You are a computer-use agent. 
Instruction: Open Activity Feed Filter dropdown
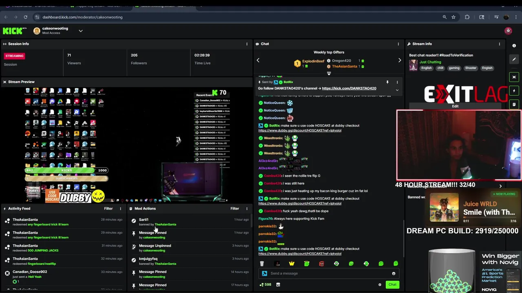pos(108,209)
